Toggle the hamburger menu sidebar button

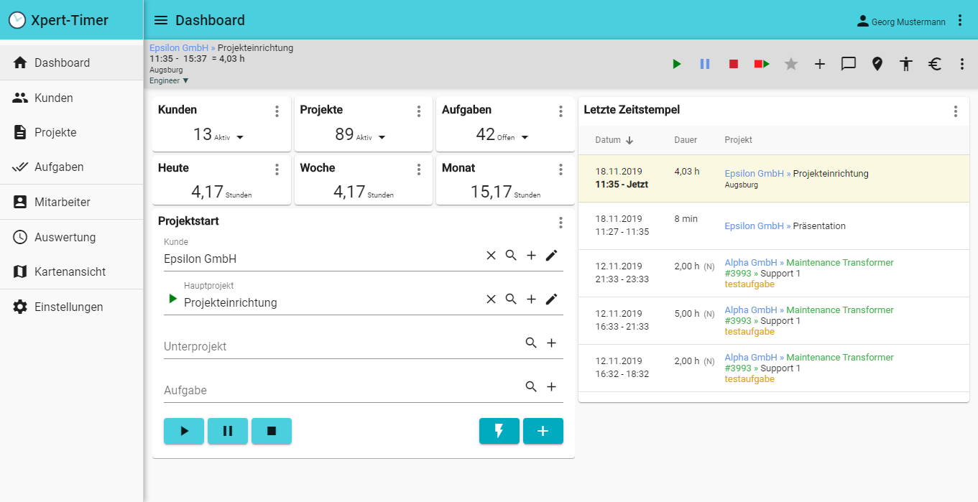tap(161, 20)
